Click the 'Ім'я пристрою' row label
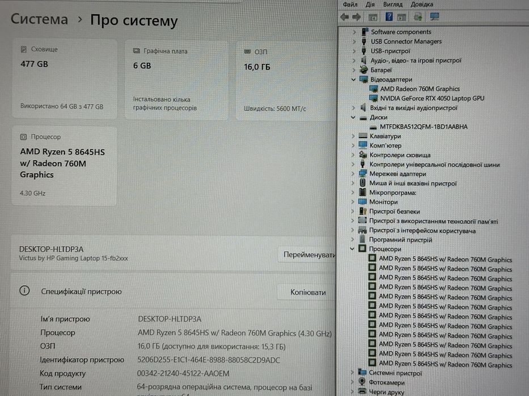The image size is (529, 396). [x=65, y=319]
